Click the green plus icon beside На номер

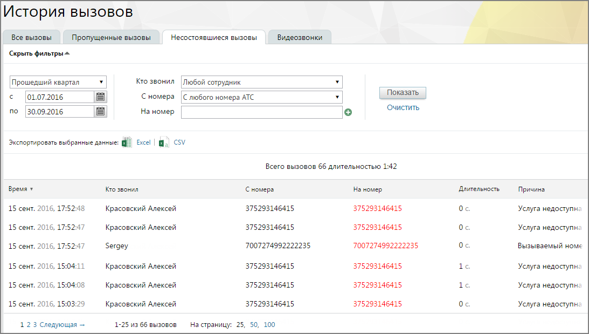pos(348,112)
